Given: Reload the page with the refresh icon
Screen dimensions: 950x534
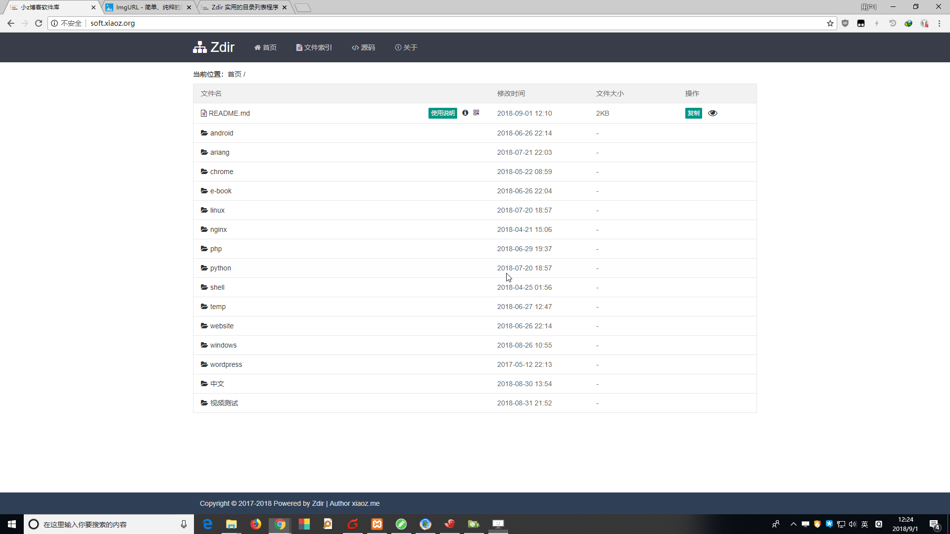Looking at the screenshot, I should pos(39,23).
